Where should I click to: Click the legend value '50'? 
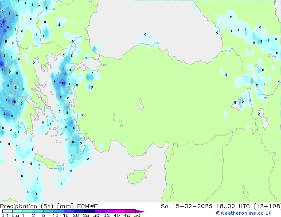coord(137,215)
